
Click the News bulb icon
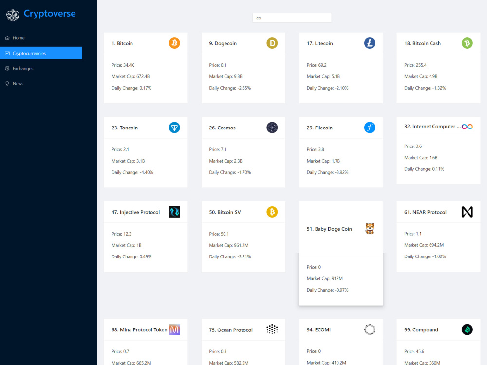7,84
